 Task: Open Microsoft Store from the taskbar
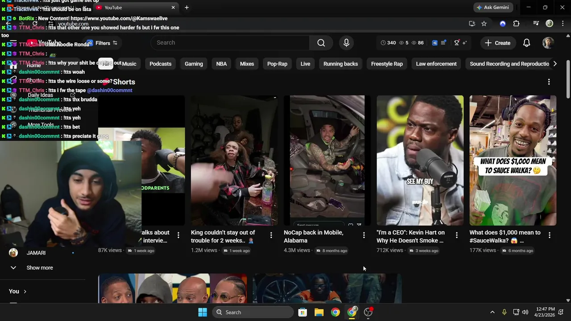302,312
